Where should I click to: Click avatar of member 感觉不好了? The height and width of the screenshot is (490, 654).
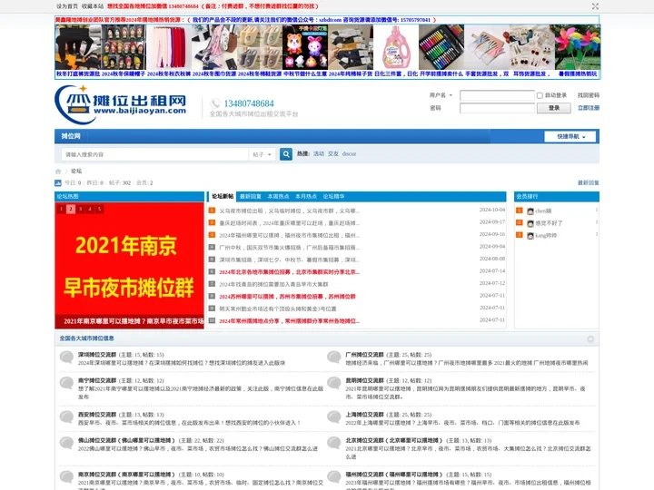(x=530, y=223)
